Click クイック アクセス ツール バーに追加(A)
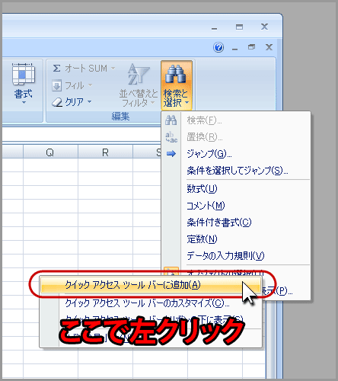Image resolution: width=338 pixels, height=381 pixels. click(151, 285)
